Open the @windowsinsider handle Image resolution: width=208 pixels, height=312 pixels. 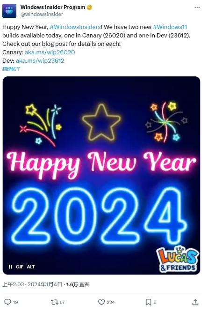(x=42, y=15)
